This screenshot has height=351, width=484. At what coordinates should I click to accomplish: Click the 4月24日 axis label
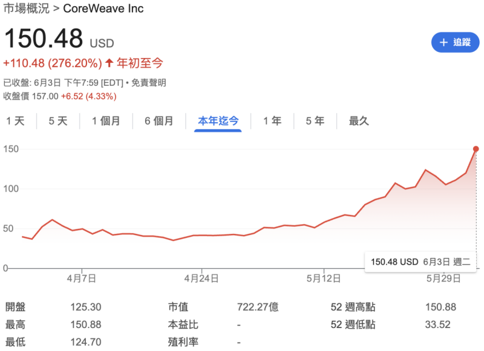point(201,279)
